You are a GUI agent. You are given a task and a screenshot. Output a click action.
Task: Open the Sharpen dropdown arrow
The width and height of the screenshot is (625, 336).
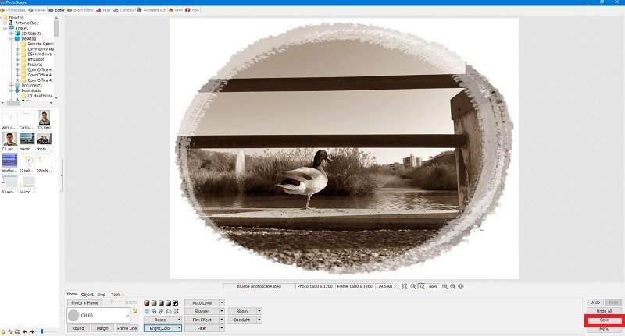pos(222,311)
